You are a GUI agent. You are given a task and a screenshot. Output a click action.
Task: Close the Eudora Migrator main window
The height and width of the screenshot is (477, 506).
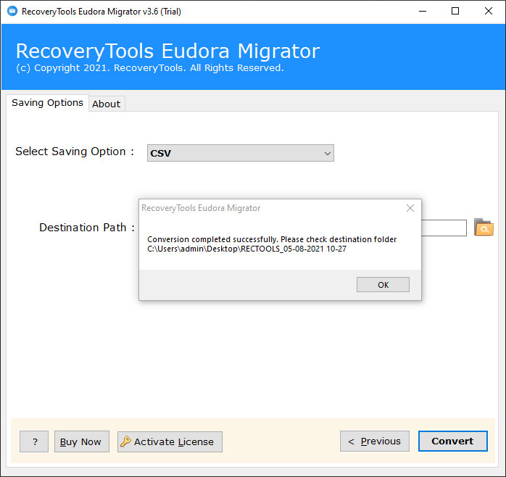489,12
